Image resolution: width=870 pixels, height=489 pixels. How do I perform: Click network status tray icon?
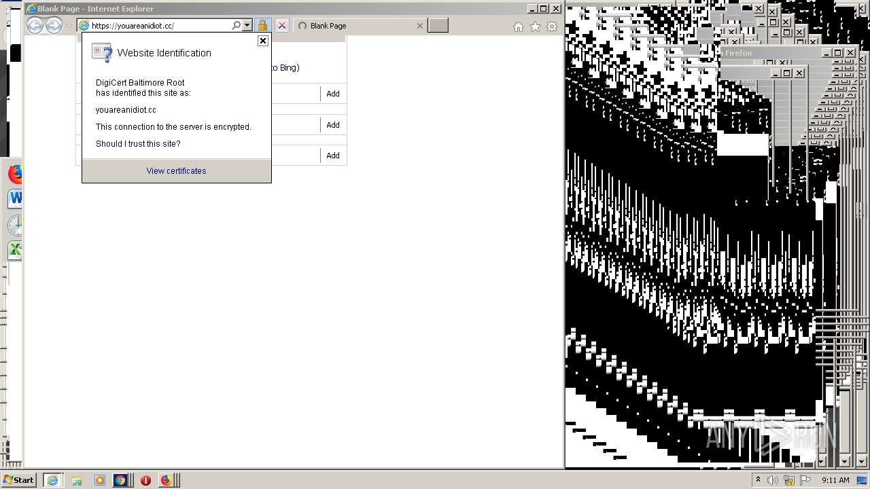[789, 480]
